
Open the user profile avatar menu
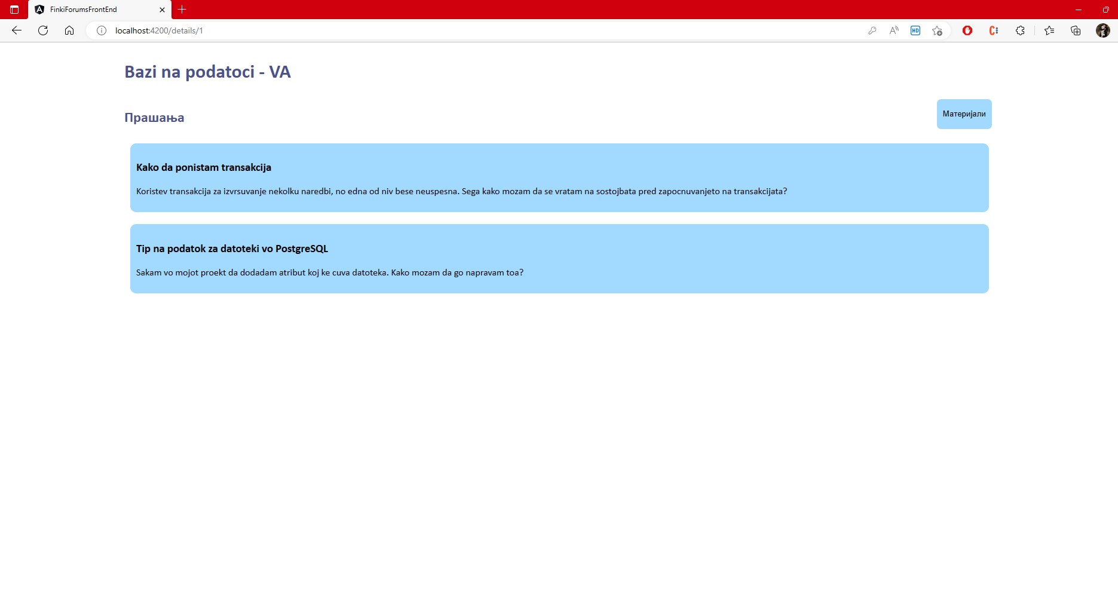click(1103, 30)
